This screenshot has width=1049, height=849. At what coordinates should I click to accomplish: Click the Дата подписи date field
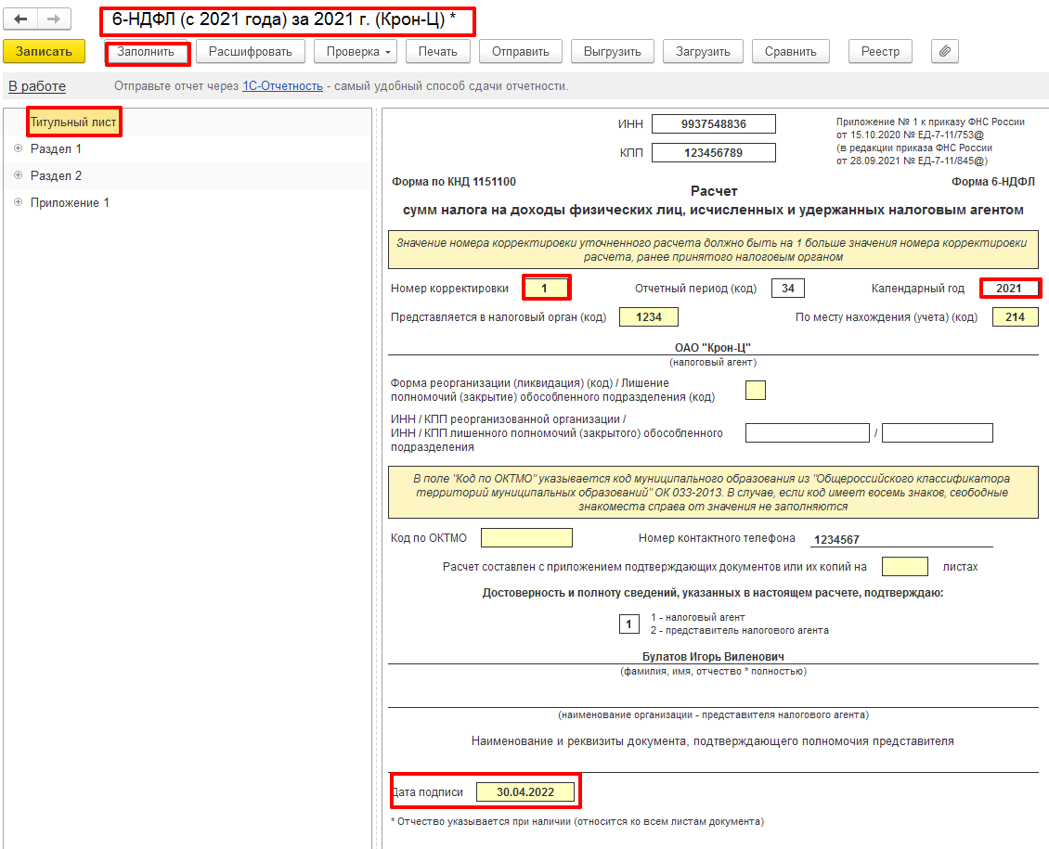click(524, 792)
